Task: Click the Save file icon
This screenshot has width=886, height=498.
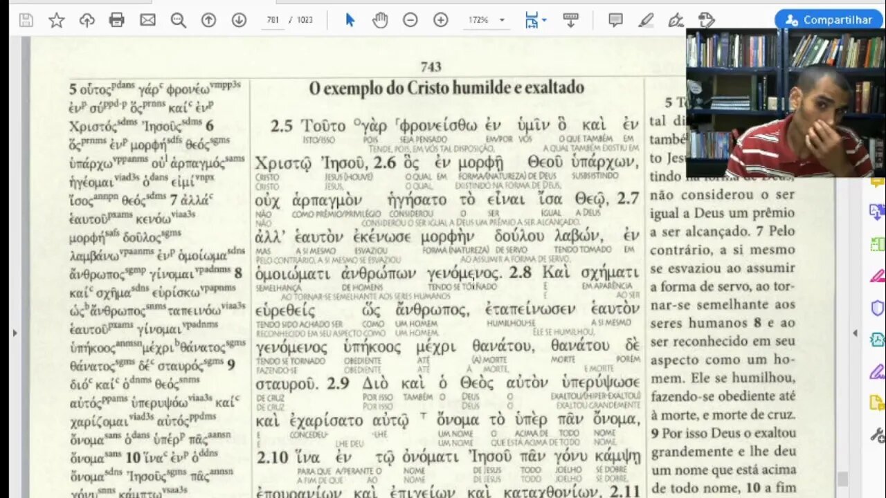Action: click(x=26, y=20)
